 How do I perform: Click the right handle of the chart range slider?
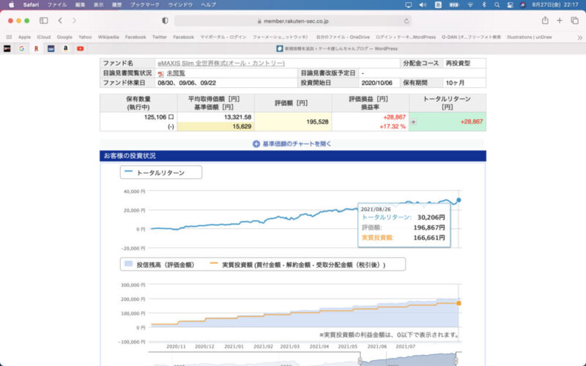[456, 361]
